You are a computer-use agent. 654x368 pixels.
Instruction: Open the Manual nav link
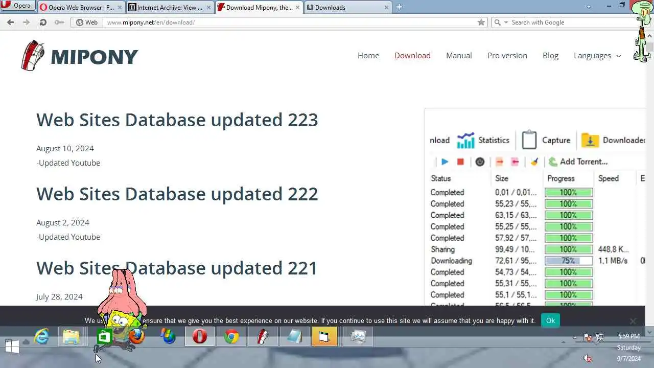459,55
